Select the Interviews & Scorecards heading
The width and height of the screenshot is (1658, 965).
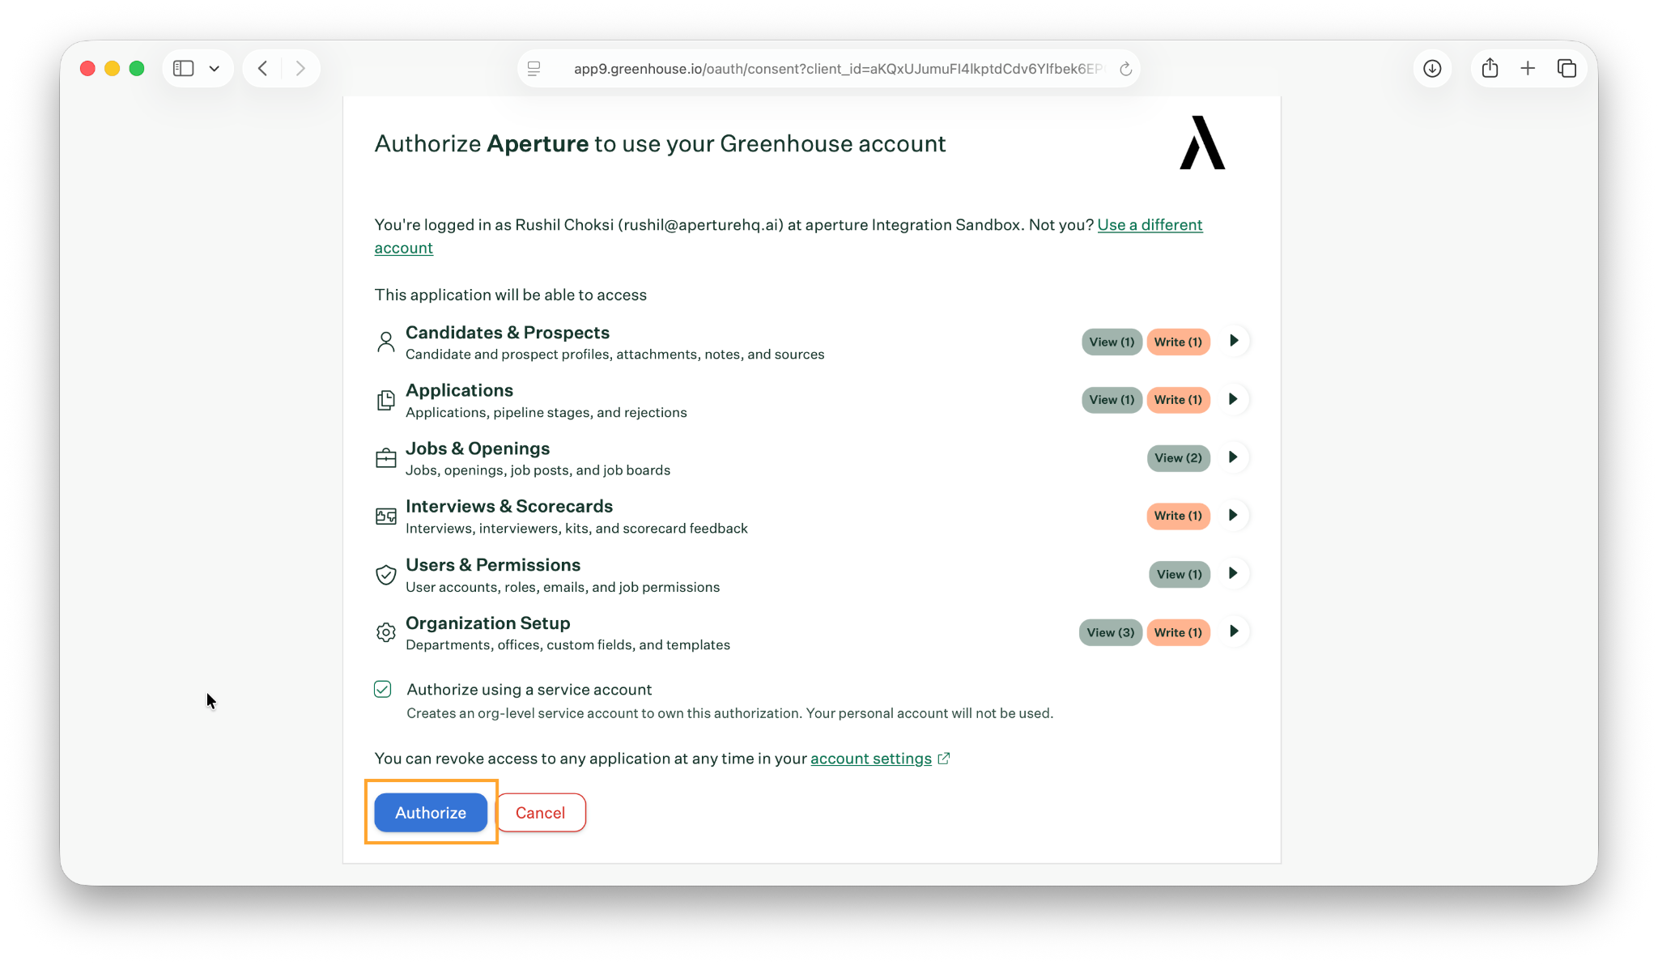coord(509,506)
